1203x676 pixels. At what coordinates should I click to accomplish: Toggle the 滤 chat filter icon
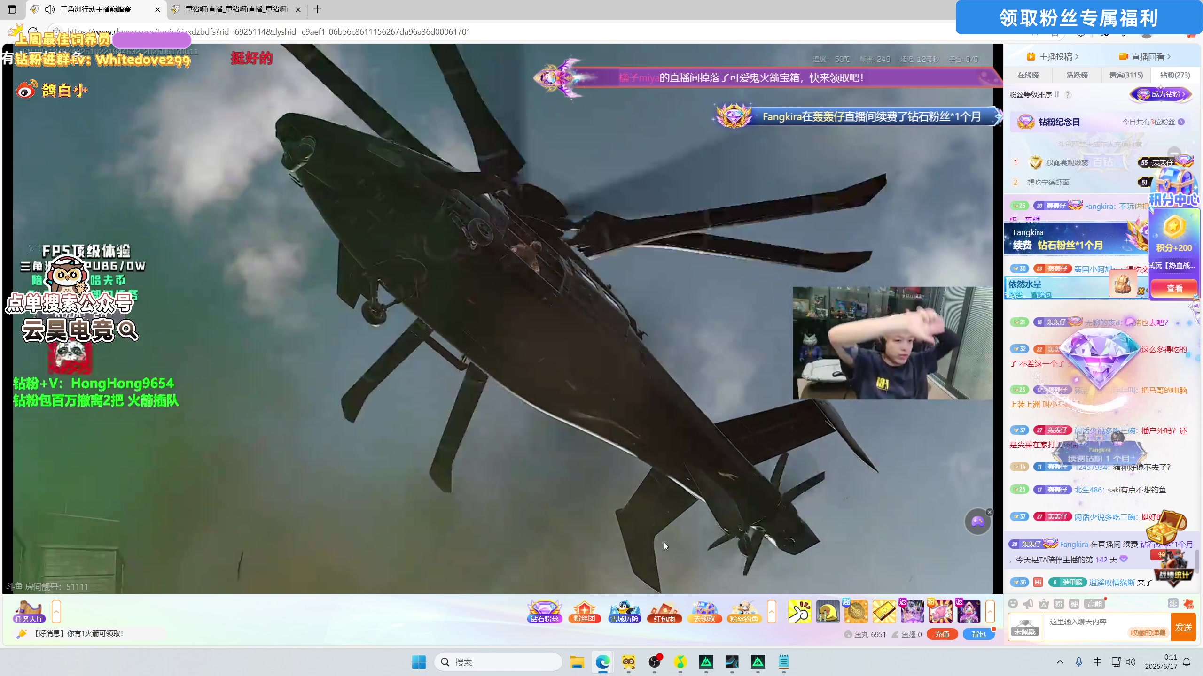pos(1173,604)
